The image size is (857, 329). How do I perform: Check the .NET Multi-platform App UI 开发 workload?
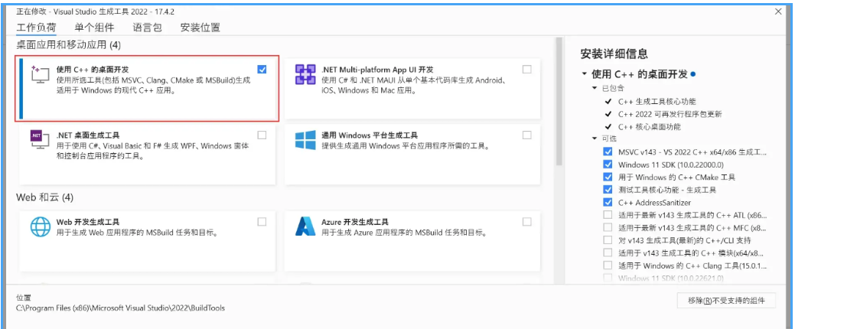pyautogui.click(x=527, y=70)
